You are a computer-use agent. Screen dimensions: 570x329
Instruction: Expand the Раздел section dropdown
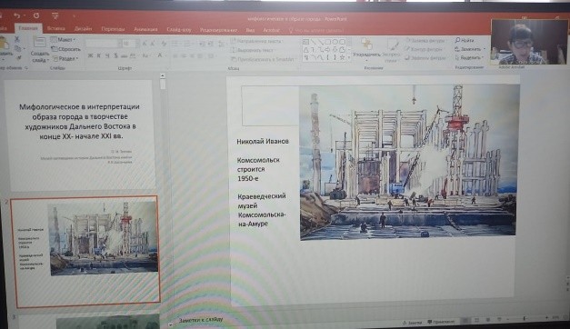click(65, 58)
